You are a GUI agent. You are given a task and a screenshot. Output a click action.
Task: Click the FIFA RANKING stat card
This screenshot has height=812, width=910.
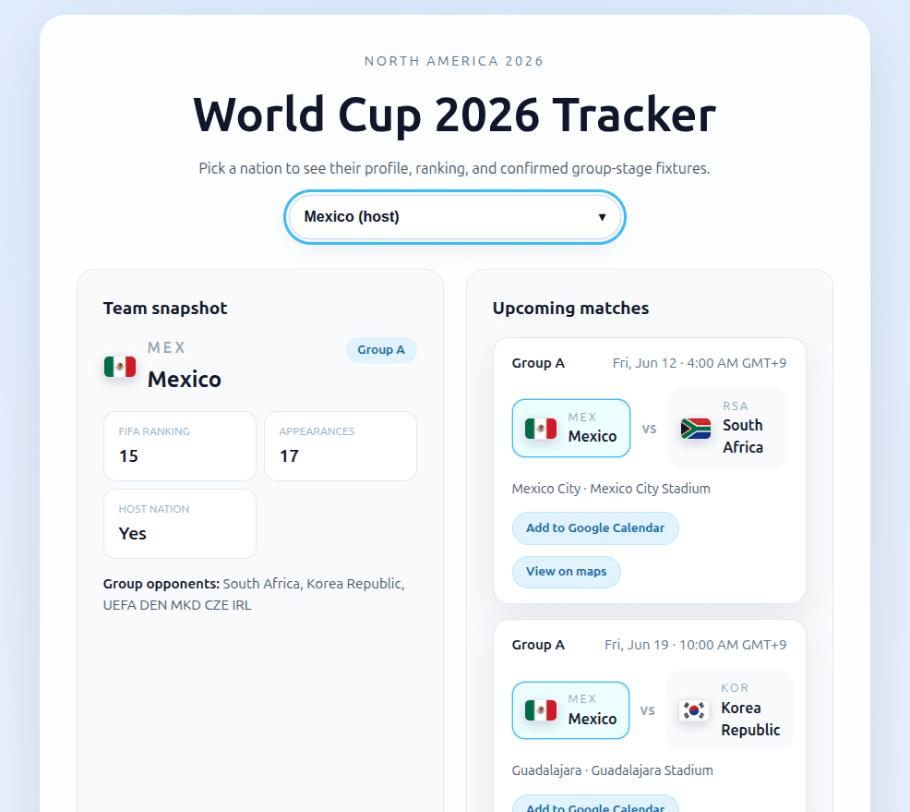click(x=179, y=446)
